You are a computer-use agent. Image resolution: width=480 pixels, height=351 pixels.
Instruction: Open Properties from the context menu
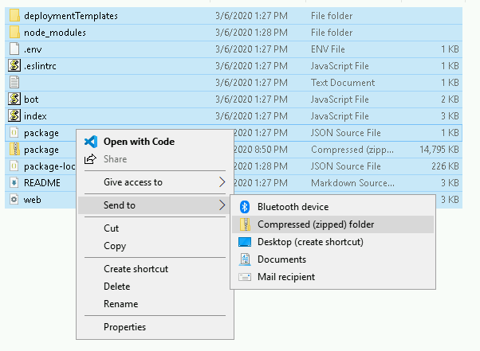click(124, 326)
